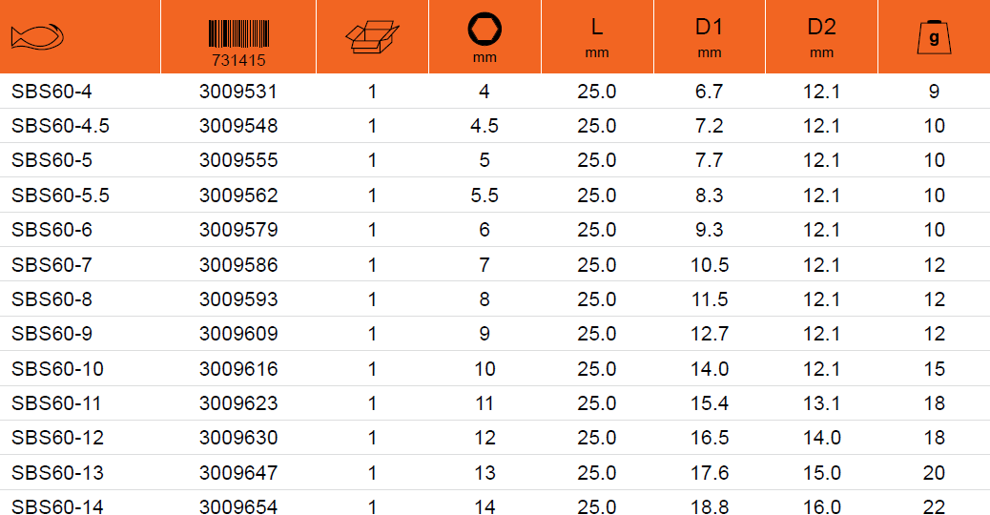Click the barcode icon labeled 731415
Image resolution: width=990 pixels, height=515 pixels.
click(238, 43)
